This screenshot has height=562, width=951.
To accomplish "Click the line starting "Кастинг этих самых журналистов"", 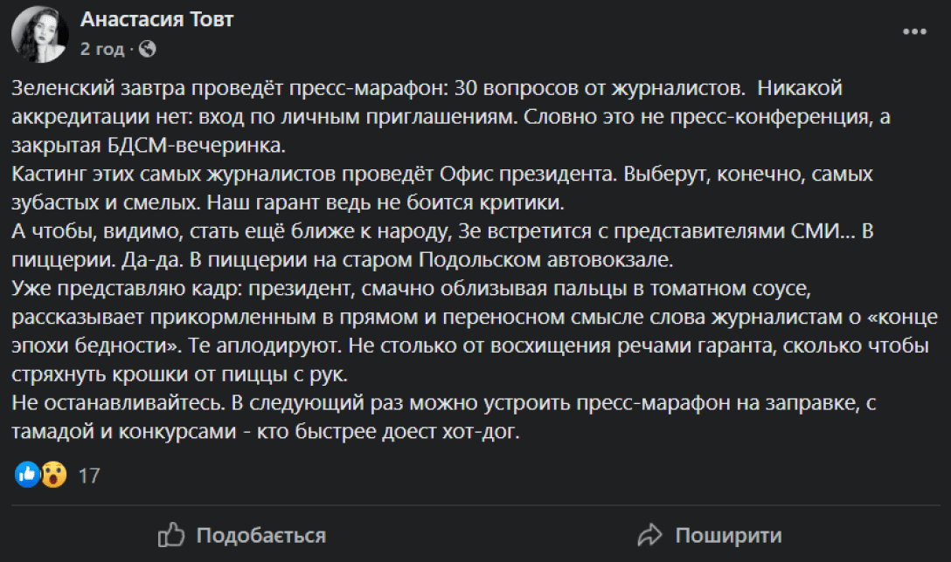I will coord(262,174).
